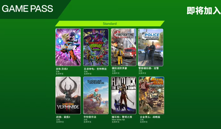
Task: Select the 合金弹头：战略版 title text
Action: (150, 117)
